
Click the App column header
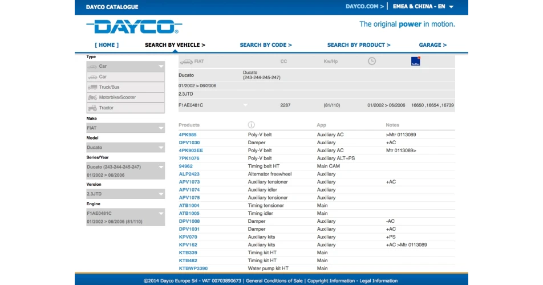pyautogui.click(x=321, y=125)
